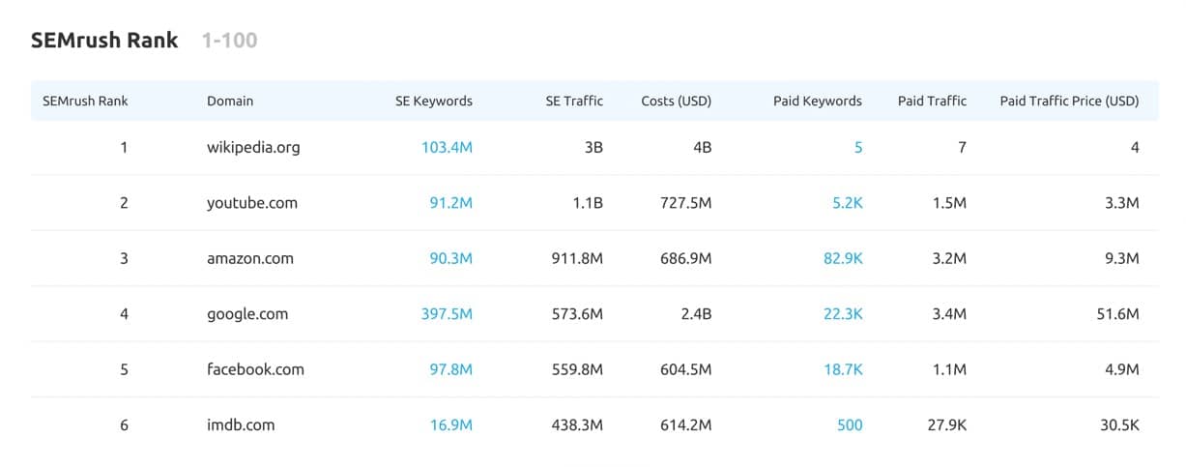This screenshot has height=467, width=1186.
Task: Select the 22.3K paid keywords link
Action: pyautogui.click(x=843, y=314)
